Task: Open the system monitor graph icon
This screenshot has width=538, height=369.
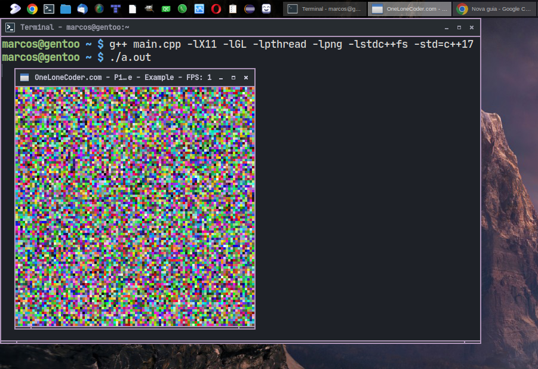Action: pyautogui.click(x=199, y=8)
